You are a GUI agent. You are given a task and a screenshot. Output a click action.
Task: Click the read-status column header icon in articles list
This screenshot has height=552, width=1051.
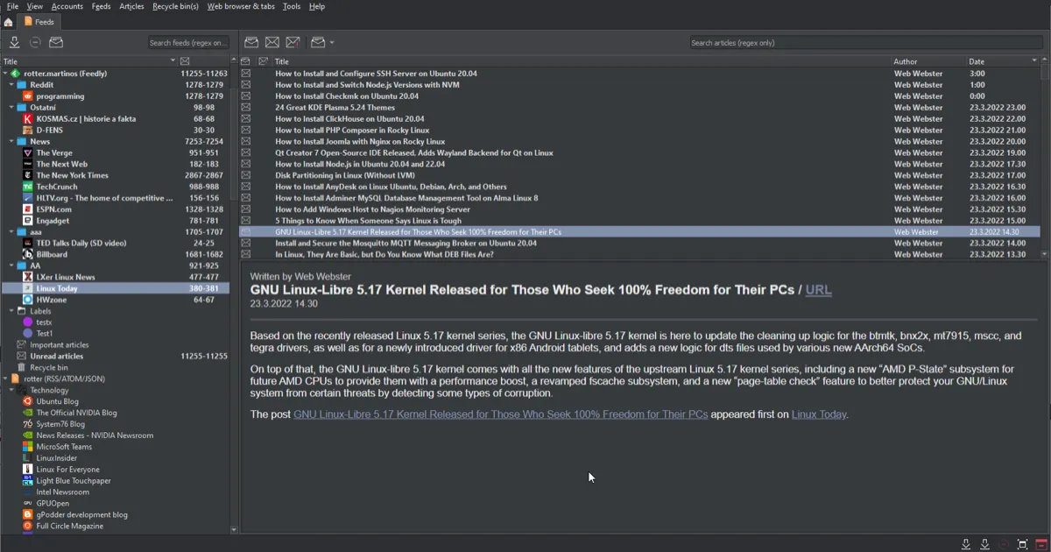click(x=245, y=61)
